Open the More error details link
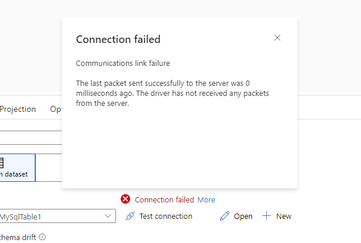The height and width of the screenshot is (243, 361). [x=206, y=199]
